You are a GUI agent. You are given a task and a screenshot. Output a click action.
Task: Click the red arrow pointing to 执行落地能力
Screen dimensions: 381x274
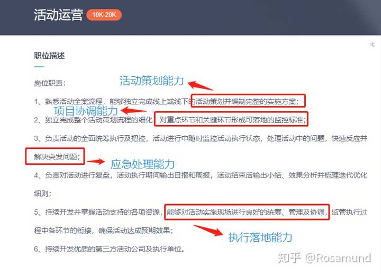click(208, 230)
